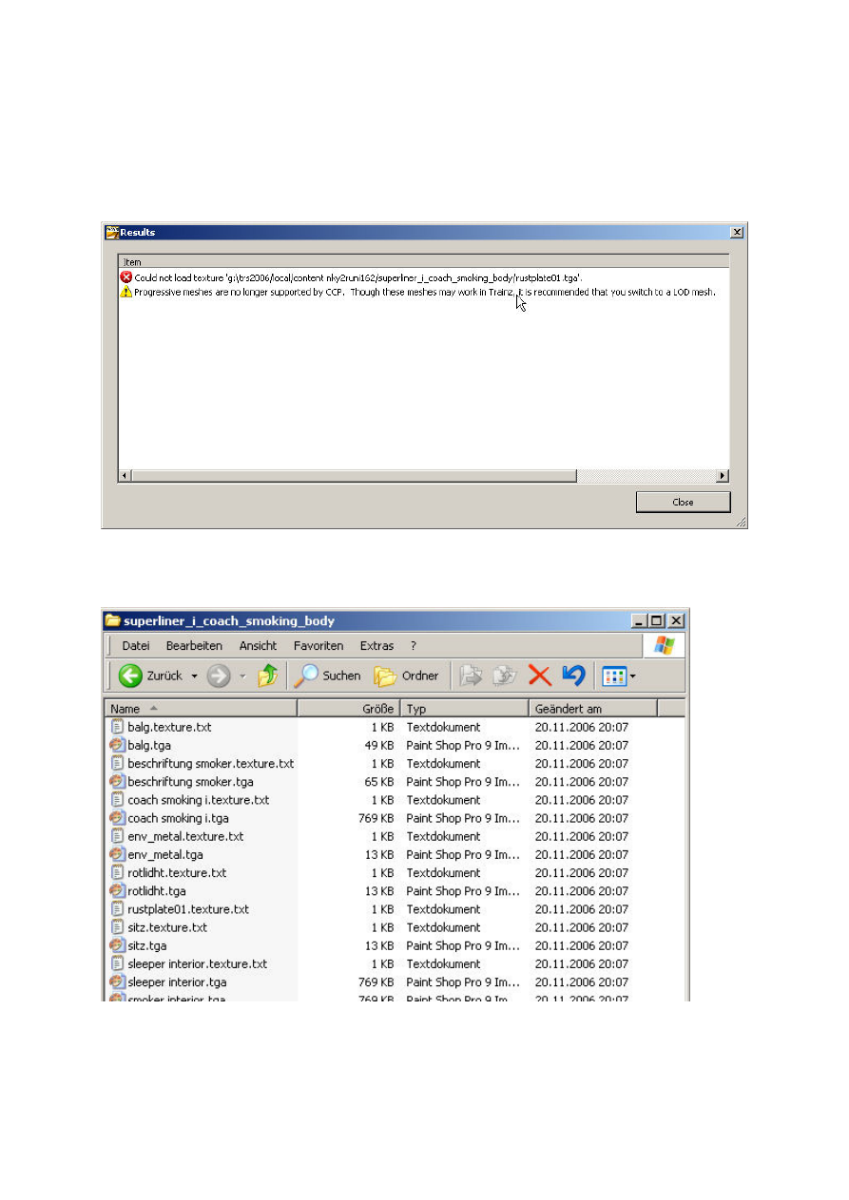The image size is (849, 1200).
Task: Expand the views dropdown arrow
Action: [632, 676]
